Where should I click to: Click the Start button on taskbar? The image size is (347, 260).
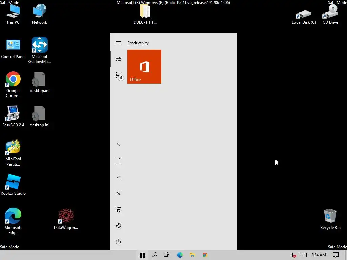click(142, 255)
